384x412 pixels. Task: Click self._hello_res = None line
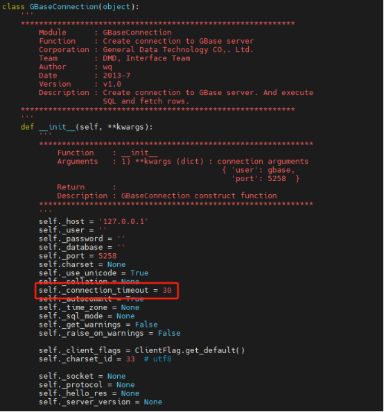(89, 393)
